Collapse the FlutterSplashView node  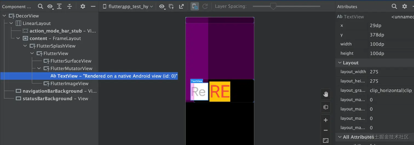(x=25, y=46)
